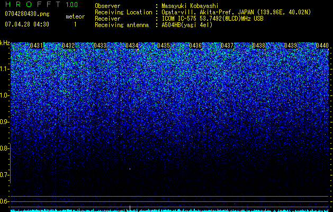
Task: Click the 0439 time marker
Action: click(291, 46)
